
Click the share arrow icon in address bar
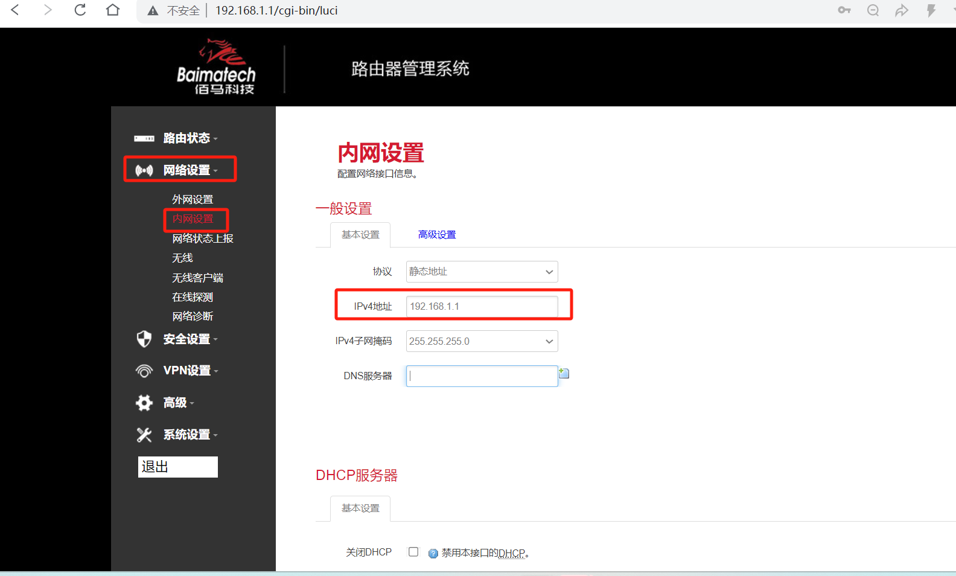click(x=902, y=10)
